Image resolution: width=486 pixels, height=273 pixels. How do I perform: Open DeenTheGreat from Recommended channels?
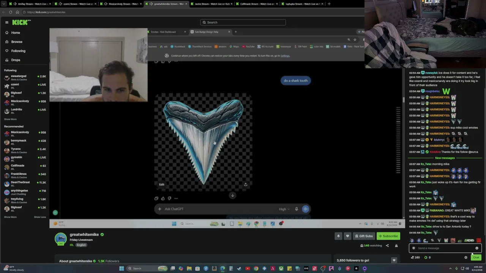tap(25, 184)
